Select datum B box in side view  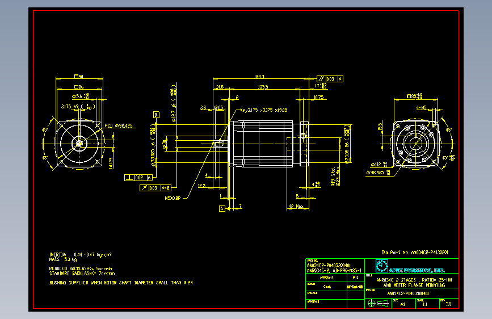[x=156, y=115]
